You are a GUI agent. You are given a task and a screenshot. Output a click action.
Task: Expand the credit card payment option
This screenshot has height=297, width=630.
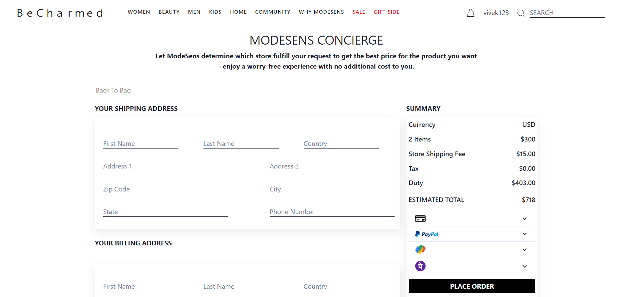pos(524,218)
